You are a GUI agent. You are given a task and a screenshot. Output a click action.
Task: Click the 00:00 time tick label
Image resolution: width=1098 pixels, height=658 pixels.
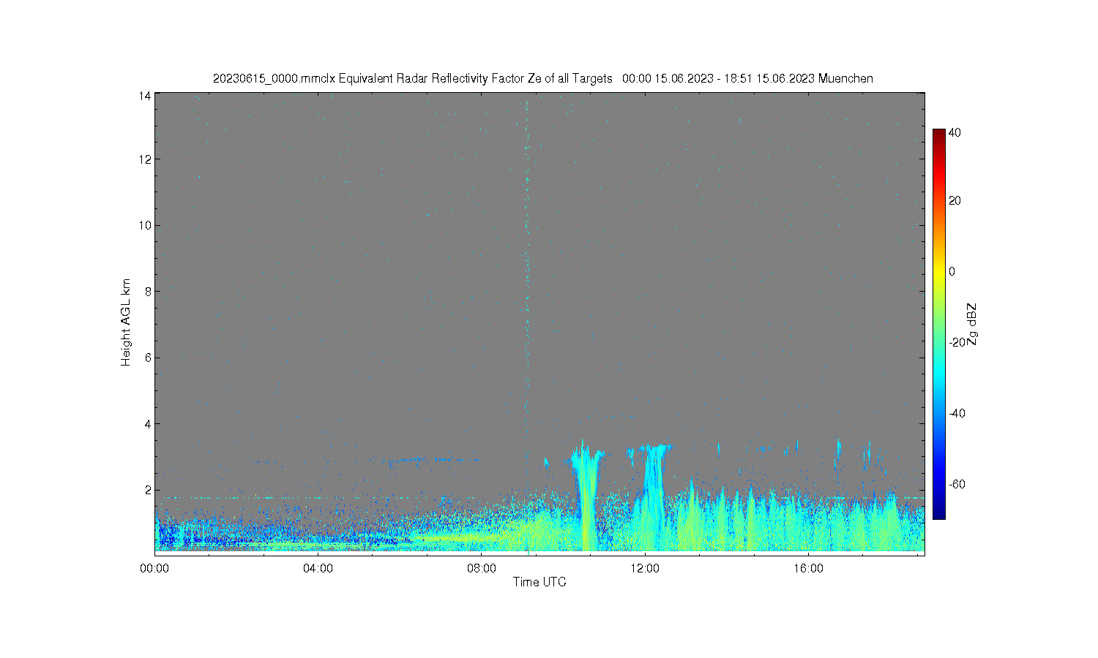click(x=155, y=568)
